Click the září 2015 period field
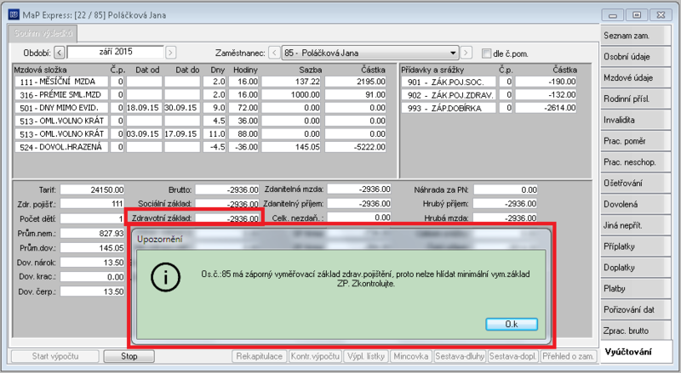 tap(116, 52)
